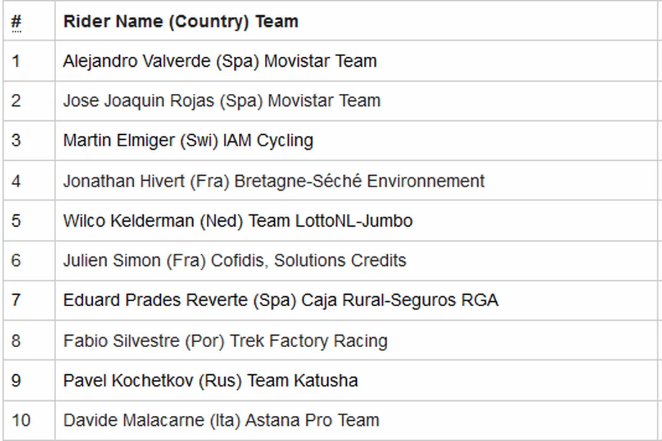Click Jonathan Hivert Bretagne-Séché Environnement entry
The height and width of the screenshot is (441, 662).
tap(274, 181)
